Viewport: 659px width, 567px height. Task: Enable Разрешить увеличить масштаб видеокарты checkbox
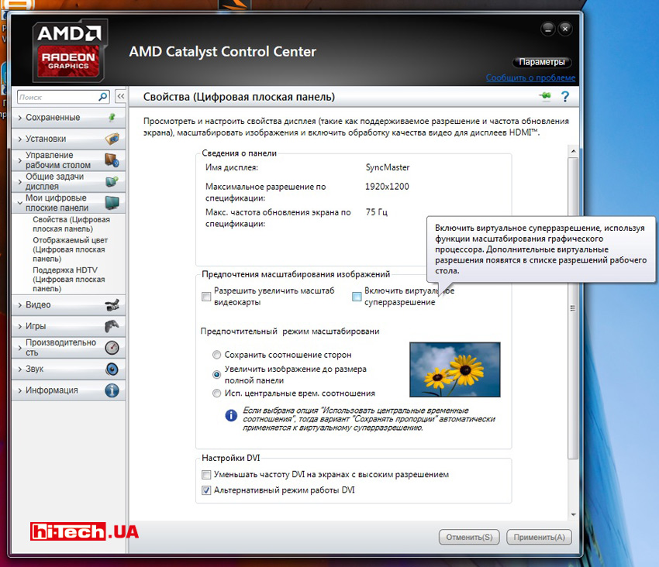206,296
